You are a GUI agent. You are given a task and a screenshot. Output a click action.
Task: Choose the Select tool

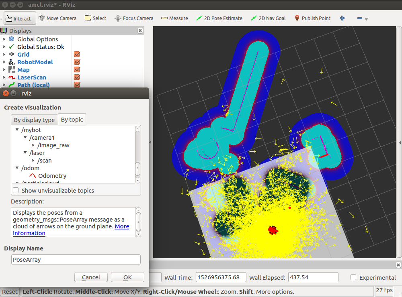[x=95, y=18]
